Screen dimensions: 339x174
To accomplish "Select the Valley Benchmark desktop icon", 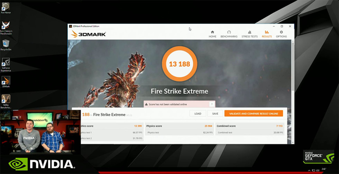I will (x=6, y=101).
